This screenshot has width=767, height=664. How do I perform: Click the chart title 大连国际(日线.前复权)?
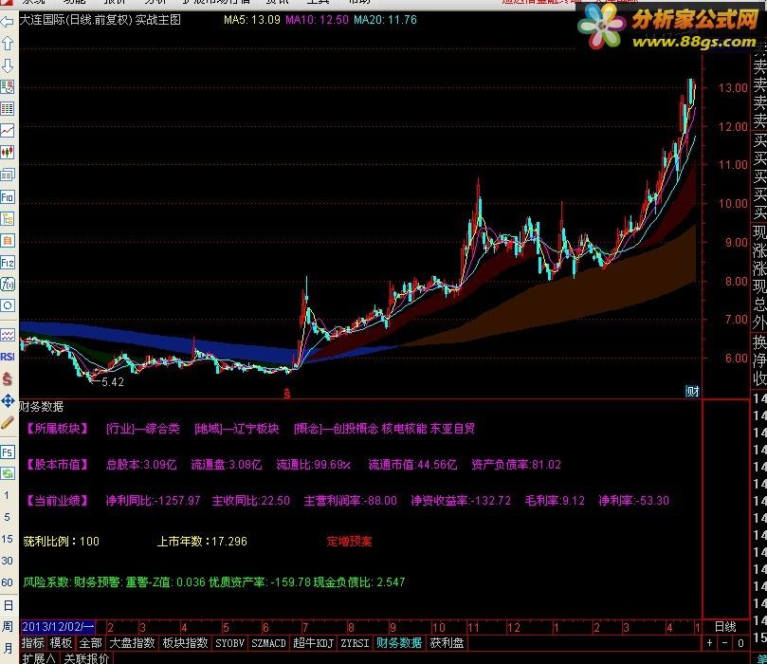(76, 20)
